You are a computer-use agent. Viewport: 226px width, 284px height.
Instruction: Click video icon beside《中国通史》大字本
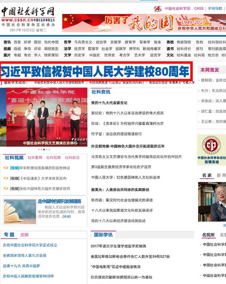tap(6, 178)
